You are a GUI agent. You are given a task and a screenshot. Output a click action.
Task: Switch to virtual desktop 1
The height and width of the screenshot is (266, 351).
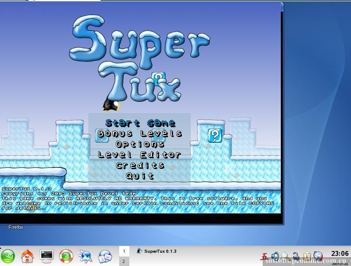coord(124,251)
